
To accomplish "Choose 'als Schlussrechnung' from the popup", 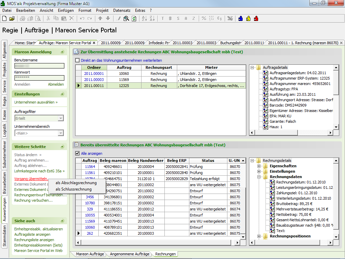I will point(73,189).
